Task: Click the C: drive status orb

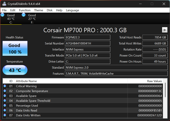Action: tap(2, 15)
